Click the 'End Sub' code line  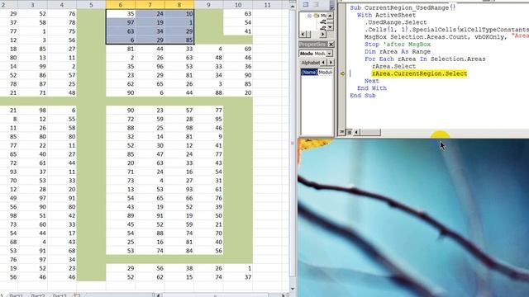[363, 96]
